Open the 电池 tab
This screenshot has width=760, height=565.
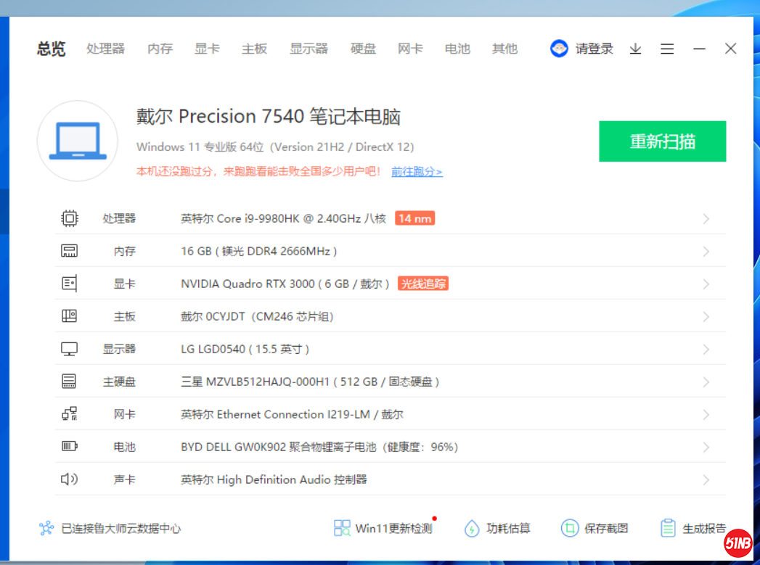[457, 49]
